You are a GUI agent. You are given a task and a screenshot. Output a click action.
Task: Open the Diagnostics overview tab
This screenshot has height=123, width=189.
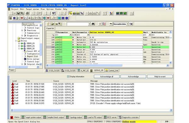click(129, 117)
